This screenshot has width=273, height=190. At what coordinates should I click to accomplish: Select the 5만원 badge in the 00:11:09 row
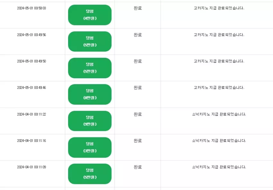90,174
